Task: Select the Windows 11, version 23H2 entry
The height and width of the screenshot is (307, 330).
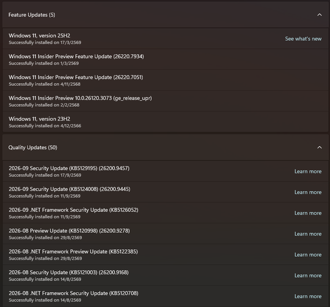Action: click(166, 122)
